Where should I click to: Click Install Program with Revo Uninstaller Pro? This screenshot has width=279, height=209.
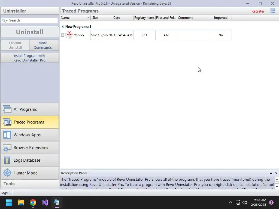[29, 58]
